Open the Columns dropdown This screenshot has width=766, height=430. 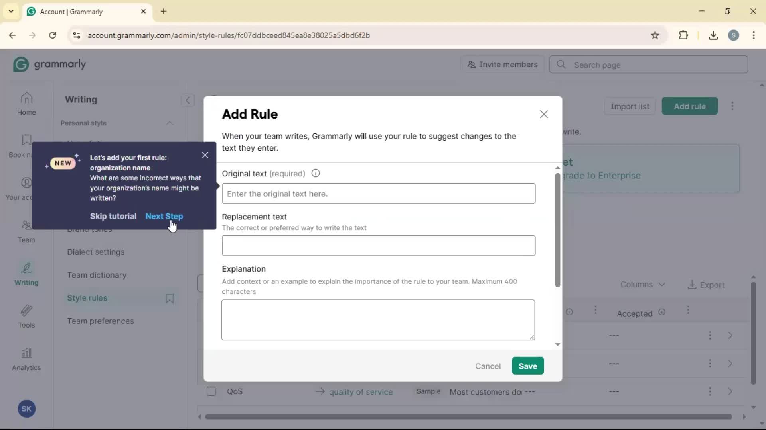(642, 285)
